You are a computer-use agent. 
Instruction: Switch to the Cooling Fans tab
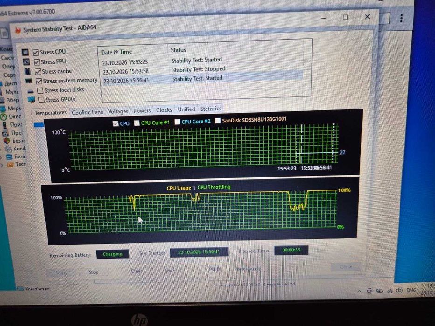point(87,112)
